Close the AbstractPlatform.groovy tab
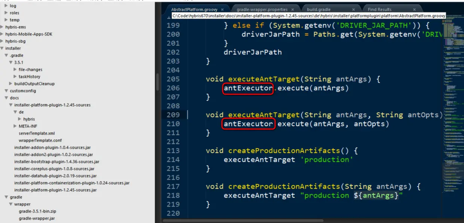 222,10
